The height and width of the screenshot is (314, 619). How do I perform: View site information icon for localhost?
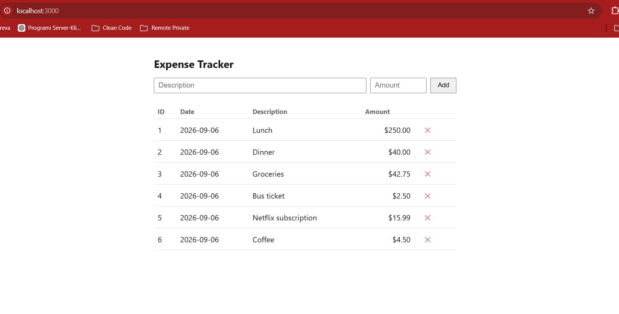[x=7, y=11]
